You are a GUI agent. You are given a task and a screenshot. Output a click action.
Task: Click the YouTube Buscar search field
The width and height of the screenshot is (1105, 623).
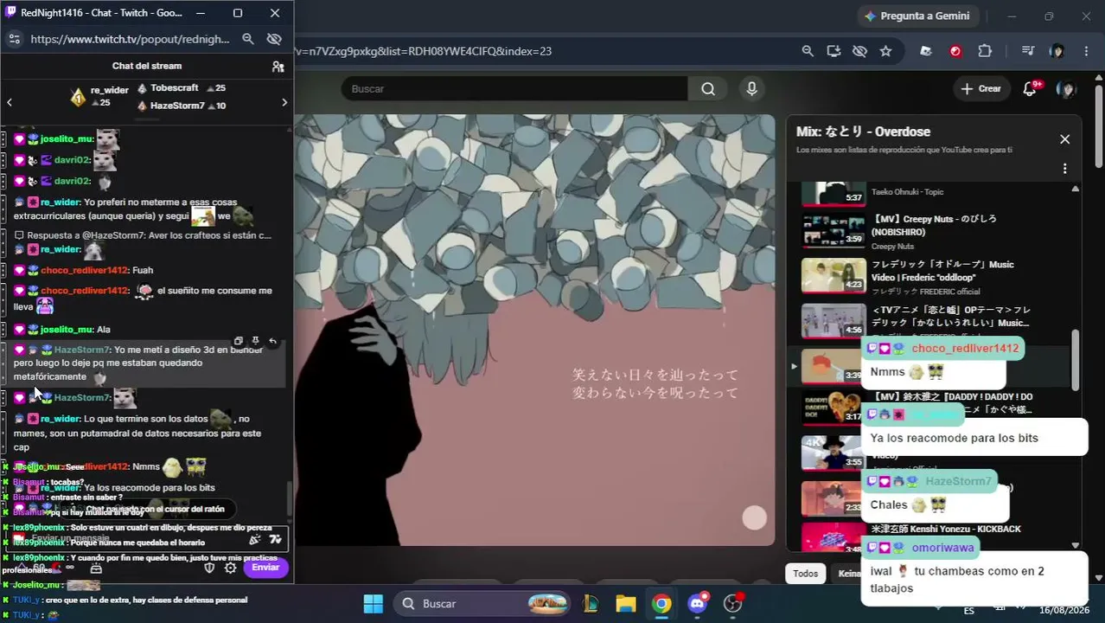click(514, 88)
